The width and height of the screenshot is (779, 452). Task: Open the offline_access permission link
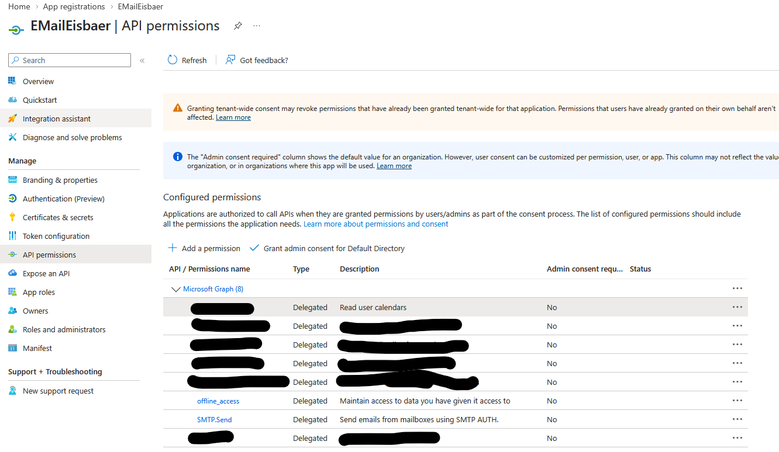click(x=218, y=401)
